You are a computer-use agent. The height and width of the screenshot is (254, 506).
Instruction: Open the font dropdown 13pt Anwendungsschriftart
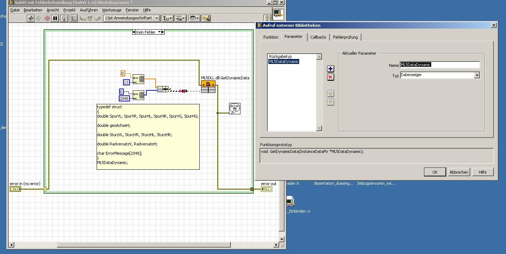point(157,18)
